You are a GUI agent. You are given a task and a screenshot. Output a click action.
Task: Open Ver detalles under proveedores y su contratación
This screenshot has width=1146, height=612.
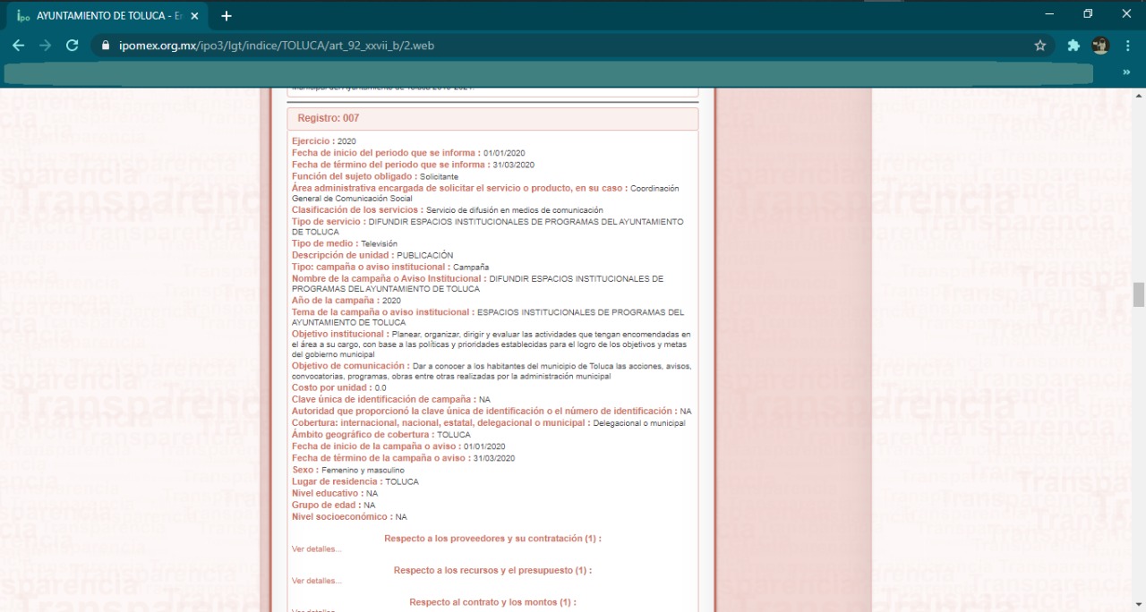coord(317,548)
